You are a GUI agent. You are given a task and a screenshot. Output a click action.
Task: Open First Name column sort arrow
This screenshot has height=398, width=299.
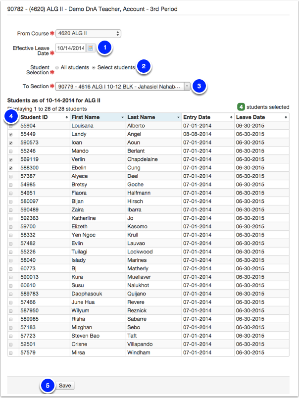click(x=122, y=117)
